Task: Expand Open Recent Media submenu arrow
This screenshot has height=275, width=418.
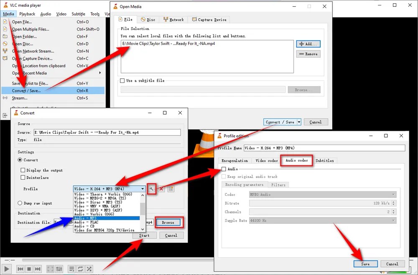Action: click(100, 73)
